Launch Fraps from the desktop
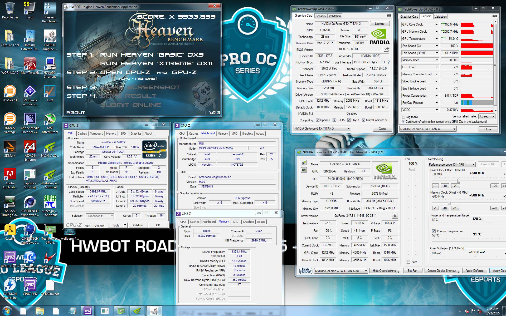The width and height of the screenshot is (506, 316). [30, 11]
